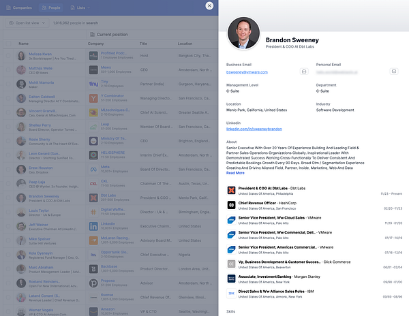409x316 pixels.
Task: Click the HashiCorp logo in work history
Action: 231,205
